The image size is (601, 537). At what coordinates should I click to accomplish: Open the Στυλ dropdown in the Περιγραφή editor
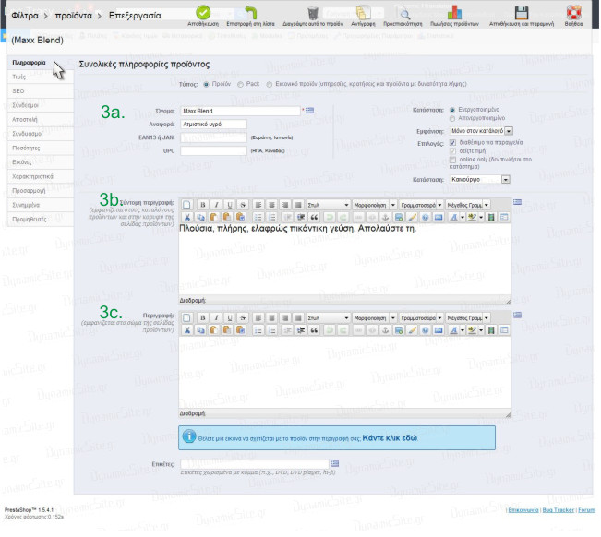click(x=328, y=318)
